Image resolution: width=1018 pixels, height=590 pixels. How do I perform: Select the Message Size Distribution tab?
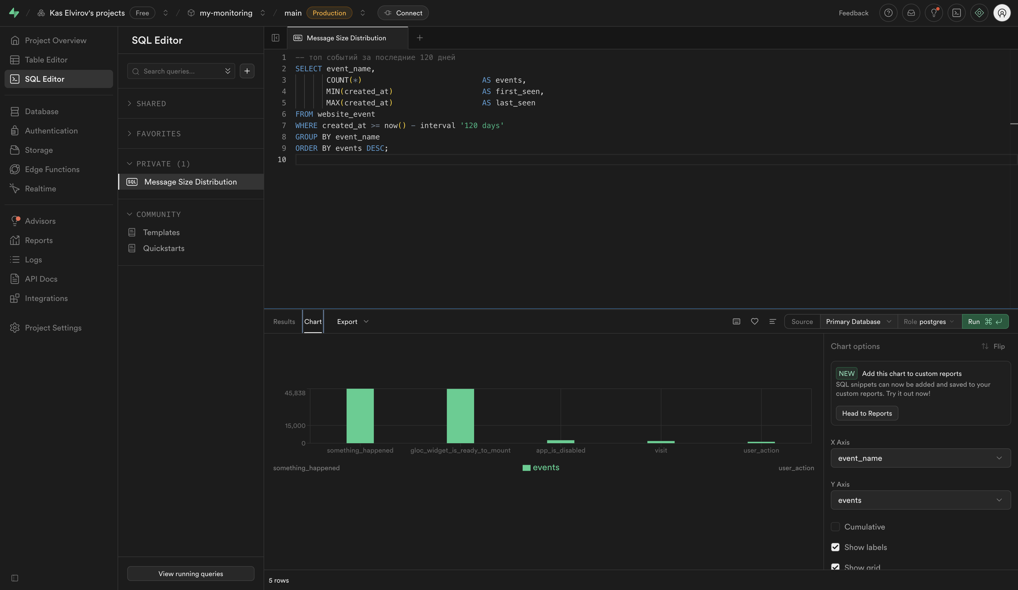pos(346,37)
